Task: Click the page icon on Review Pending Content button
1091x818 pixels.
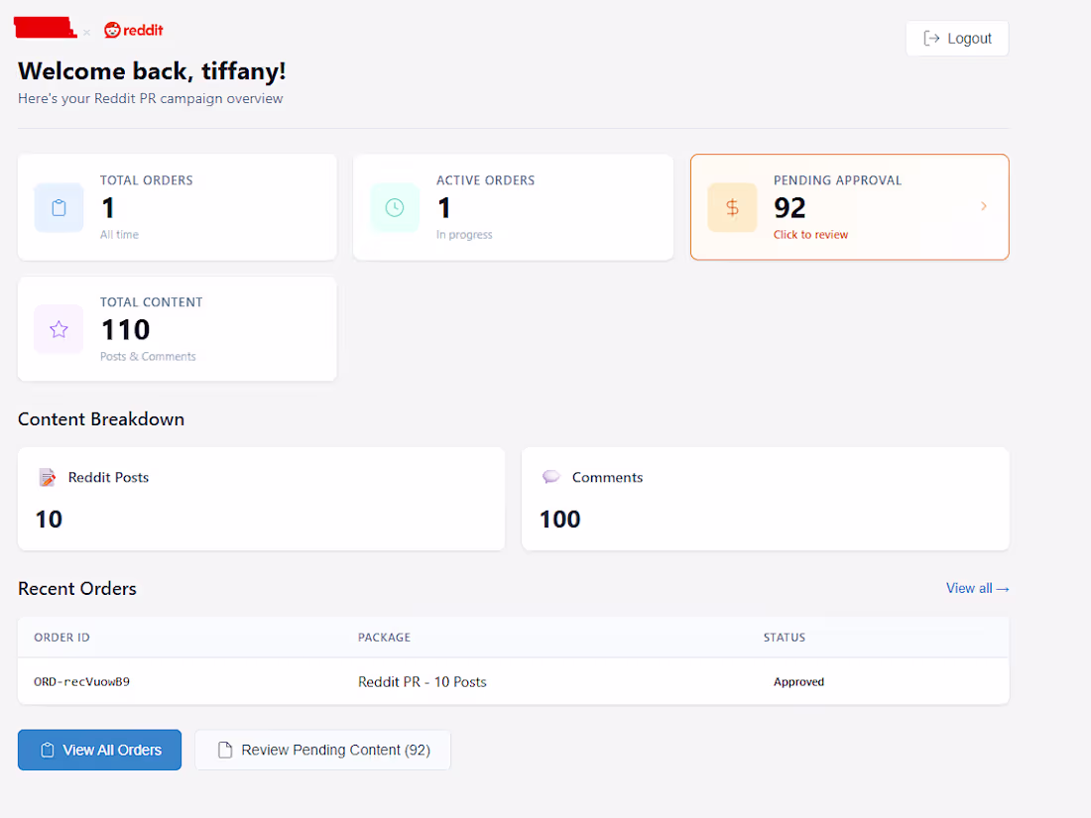Action: (223, 750)
